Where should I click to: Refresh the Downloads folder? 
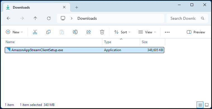[x=49, y=18]
